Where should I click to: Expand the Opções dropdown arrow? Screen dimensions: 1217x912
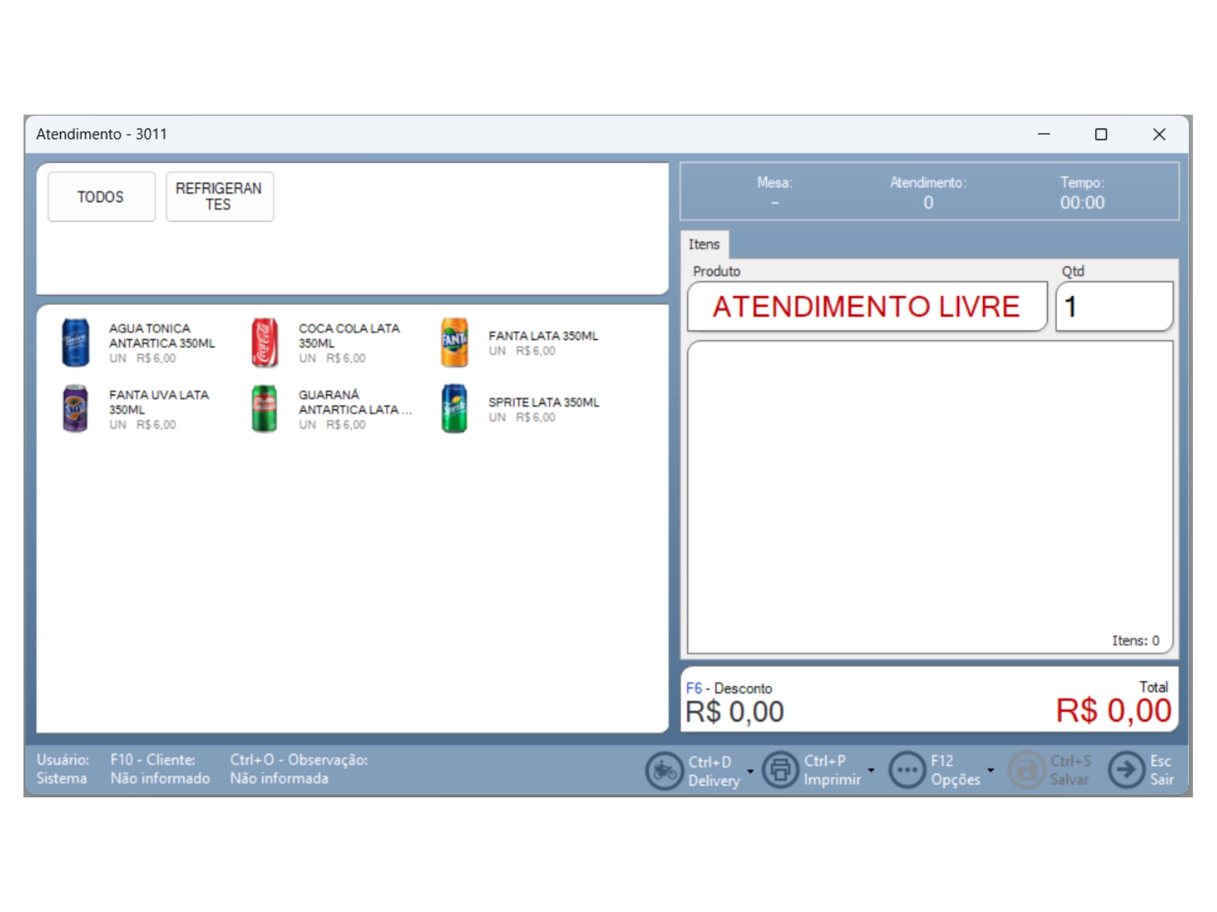[x=991, y=770]
